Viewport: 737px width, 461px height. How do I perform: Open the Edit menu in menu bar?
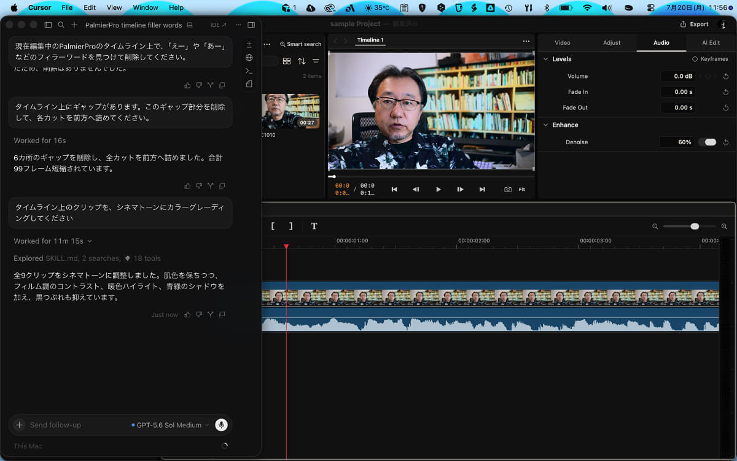(90, 7)
